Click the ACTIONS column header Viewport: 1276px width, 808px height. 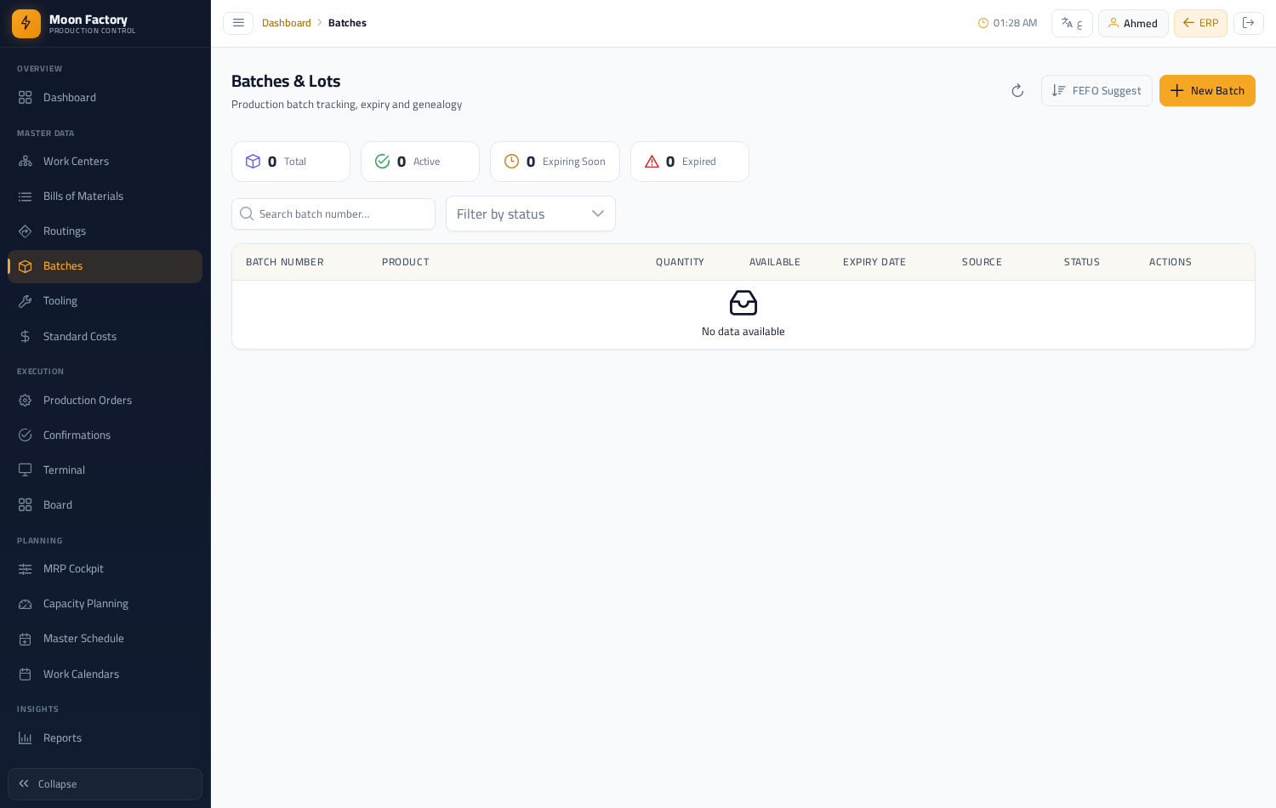click(1170, 262)
